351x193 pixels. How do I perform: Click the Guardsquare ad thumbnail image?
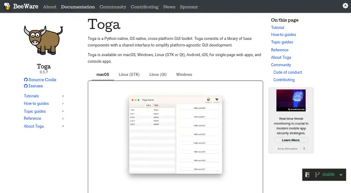tap(291, 100)
